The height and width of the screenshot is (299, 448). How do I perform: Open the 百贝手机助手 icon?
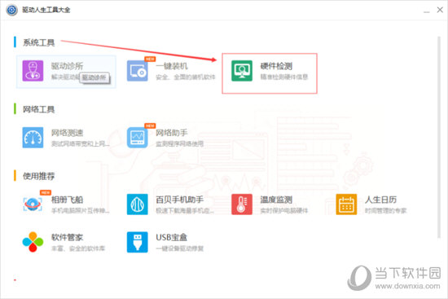pyautogui.click(x=138, y=204)
